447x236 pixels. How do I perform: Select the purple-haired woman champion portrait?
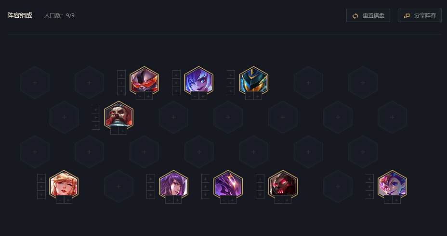coord(173,185)
